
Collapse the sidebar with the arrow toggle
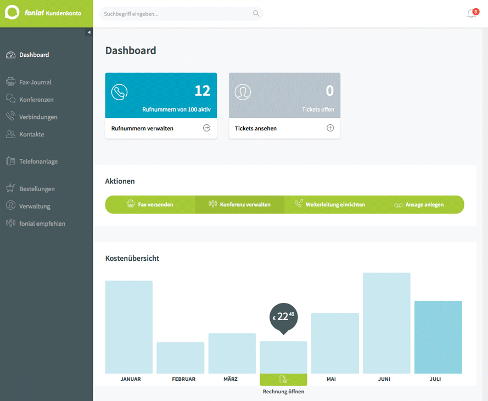point(89,33)
